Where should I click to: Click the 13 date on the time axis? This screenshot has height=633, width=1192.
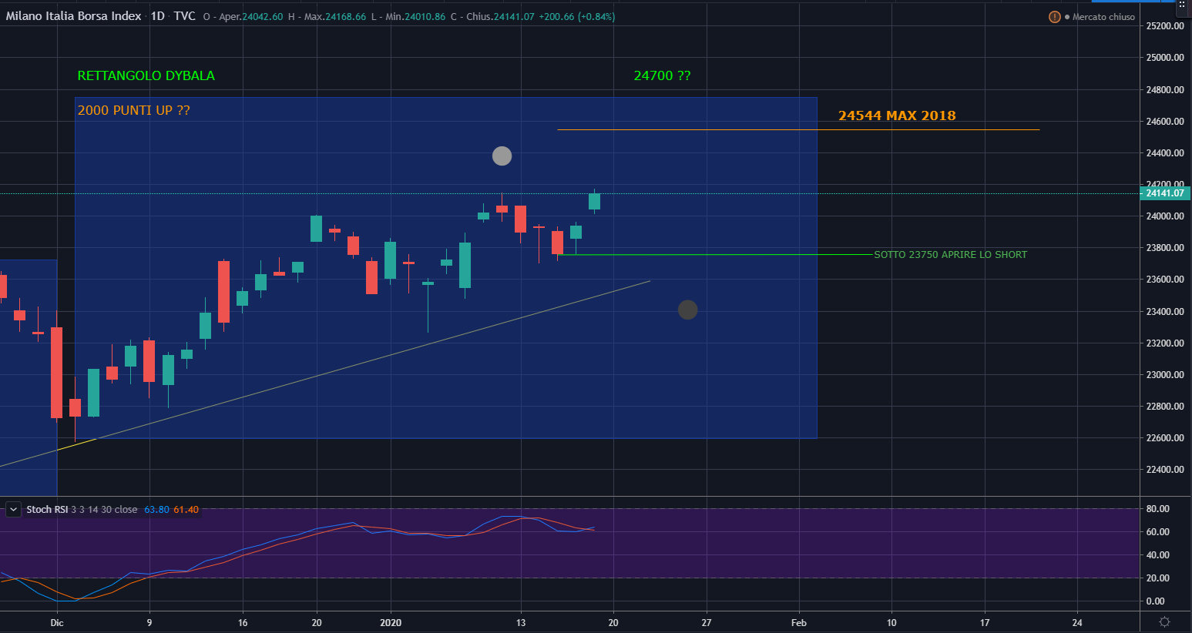521,622
